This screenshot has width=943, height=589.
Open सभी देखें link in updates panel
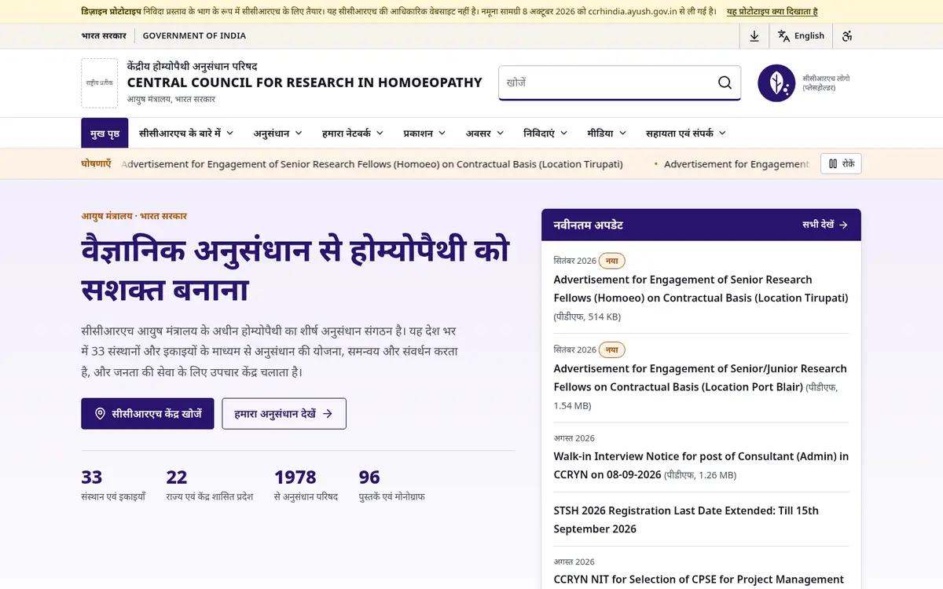click(x=825, y=225)
